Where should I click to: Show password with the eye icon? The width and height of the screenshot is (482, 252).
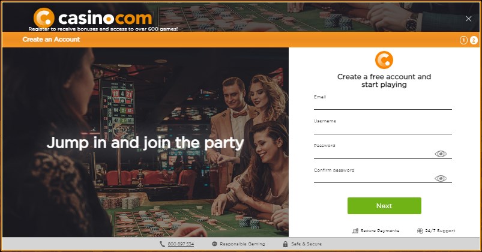click(x=441, y=154)
